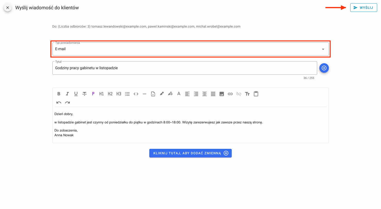Screen dimensions: 381x209
Task: Close the message dialog with X
Action: point(8,8)
